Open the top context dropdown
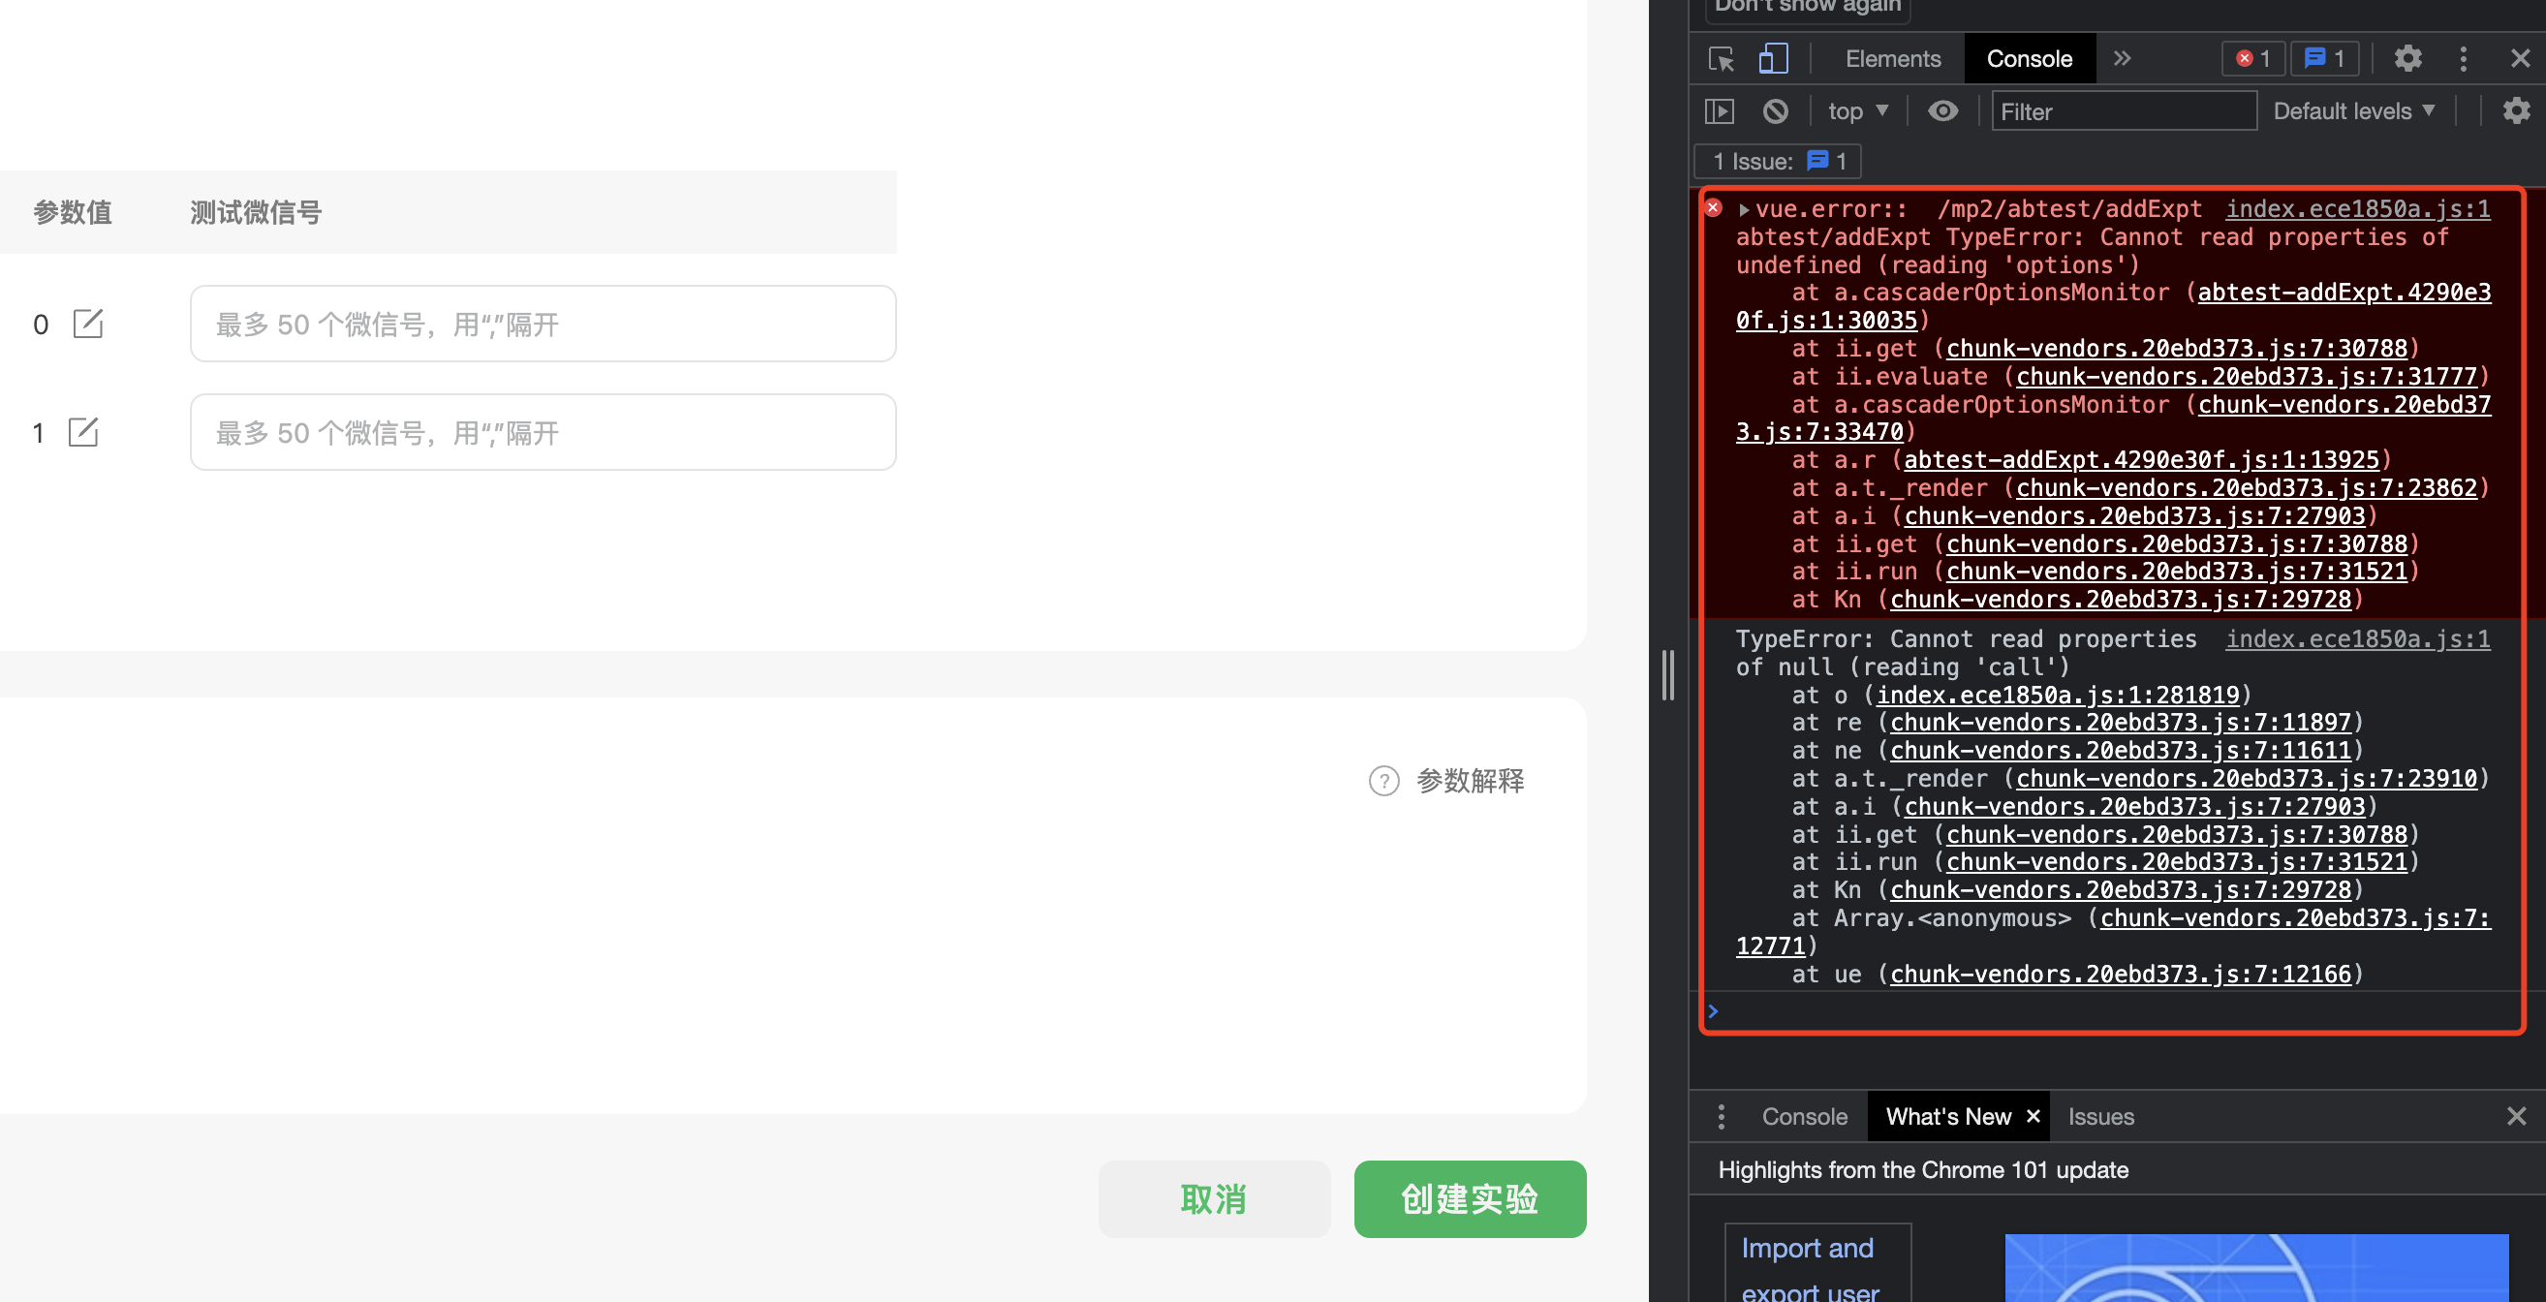The height and width of the screenshot is (1302, 2546). [x=1857, y=111]
